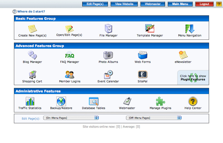Screen dimensions: 223x143
Task: Open the File Manager cabinet icon
Action: 108,29
